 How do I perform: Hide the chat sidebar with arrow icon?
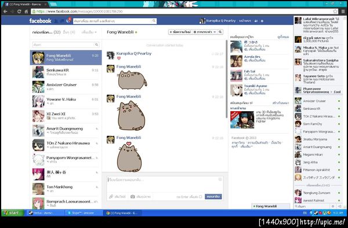339,206
